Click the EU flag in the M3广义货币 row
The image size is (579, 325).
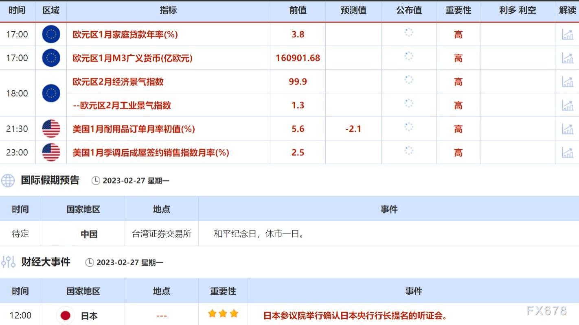pos(51,58)
